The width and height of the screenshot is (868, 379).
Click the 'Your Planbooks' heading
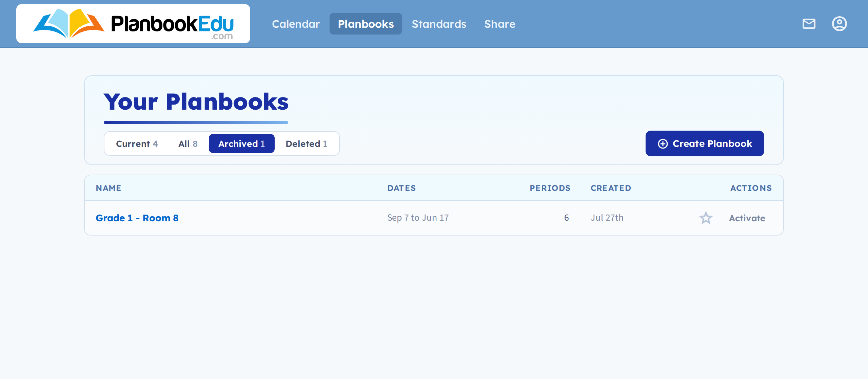(196, 102)
